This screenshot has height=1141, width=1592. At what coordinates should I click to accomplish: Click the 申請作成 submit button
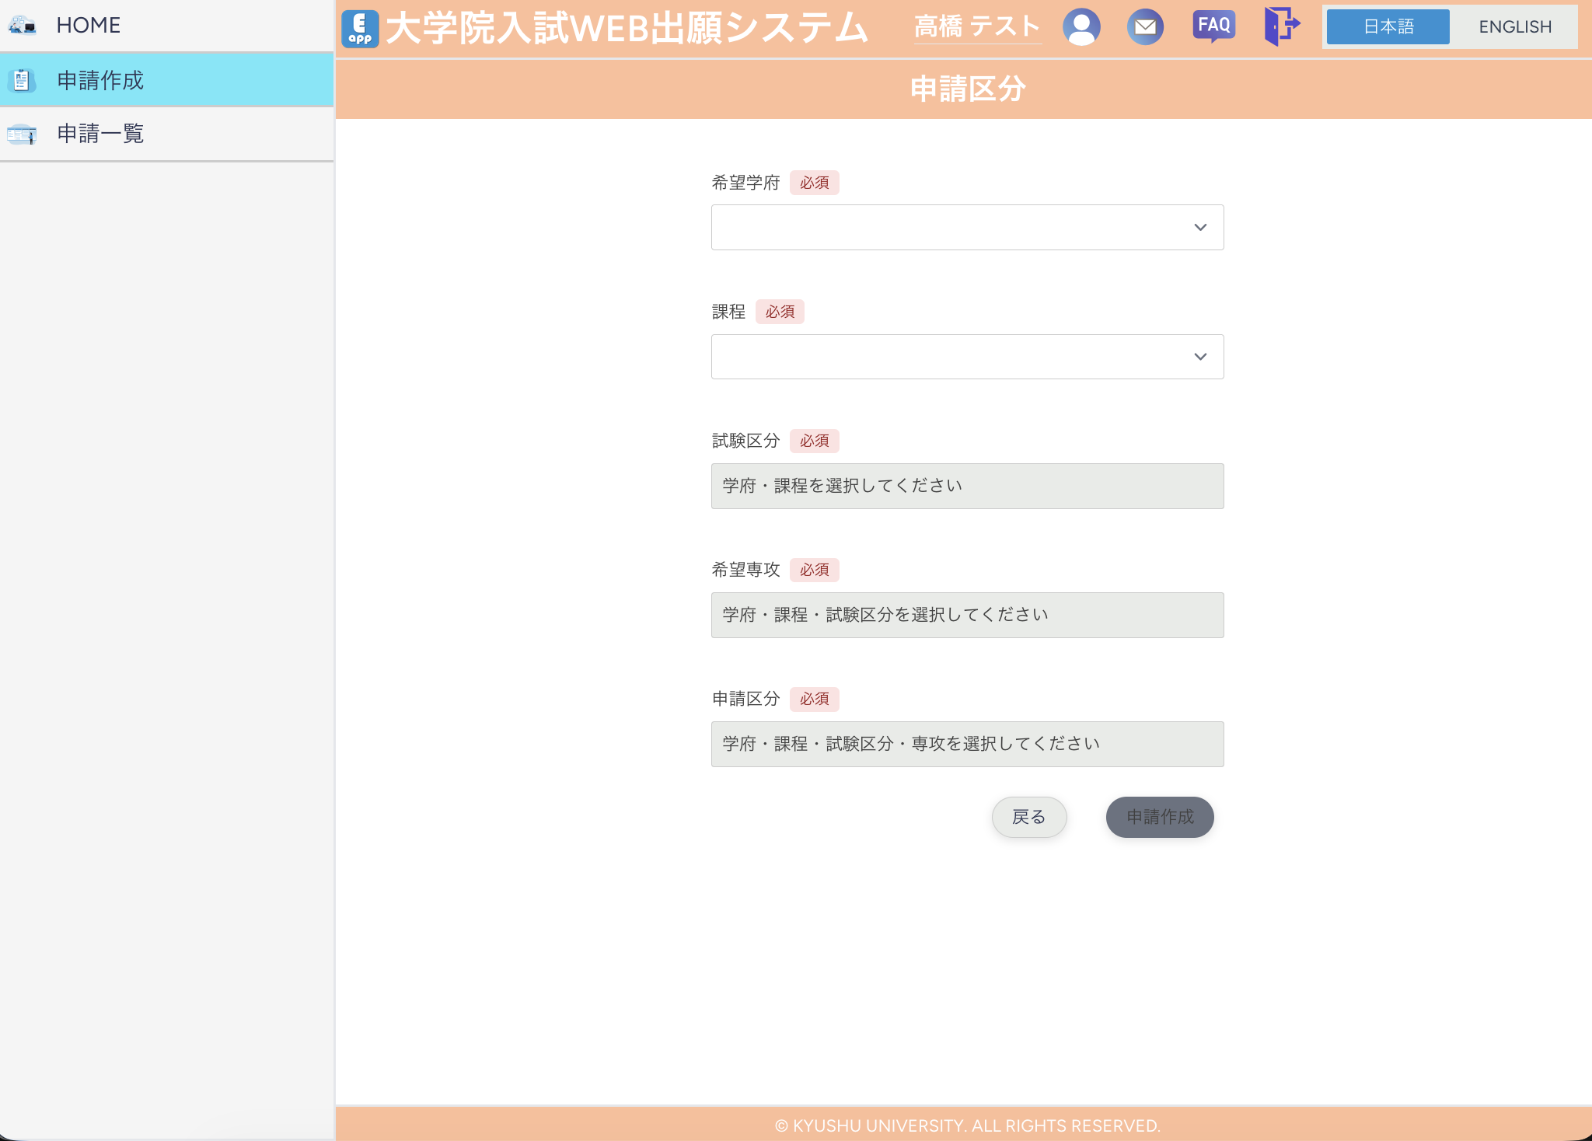1159,817
